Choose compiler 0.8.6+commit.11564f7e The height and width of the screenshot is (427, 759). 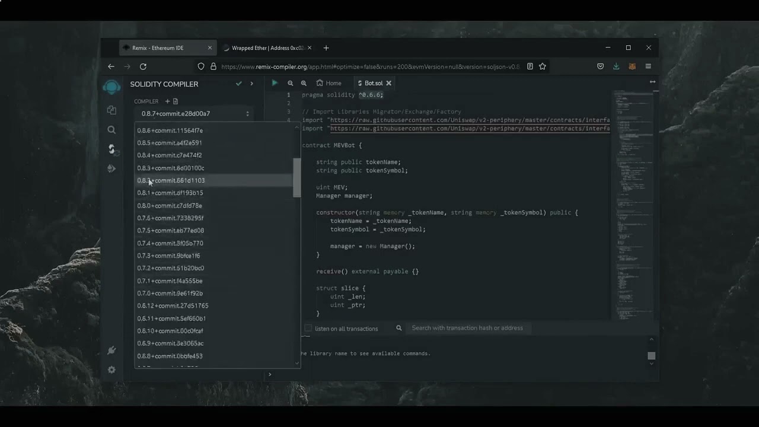[x=214, y=130]
